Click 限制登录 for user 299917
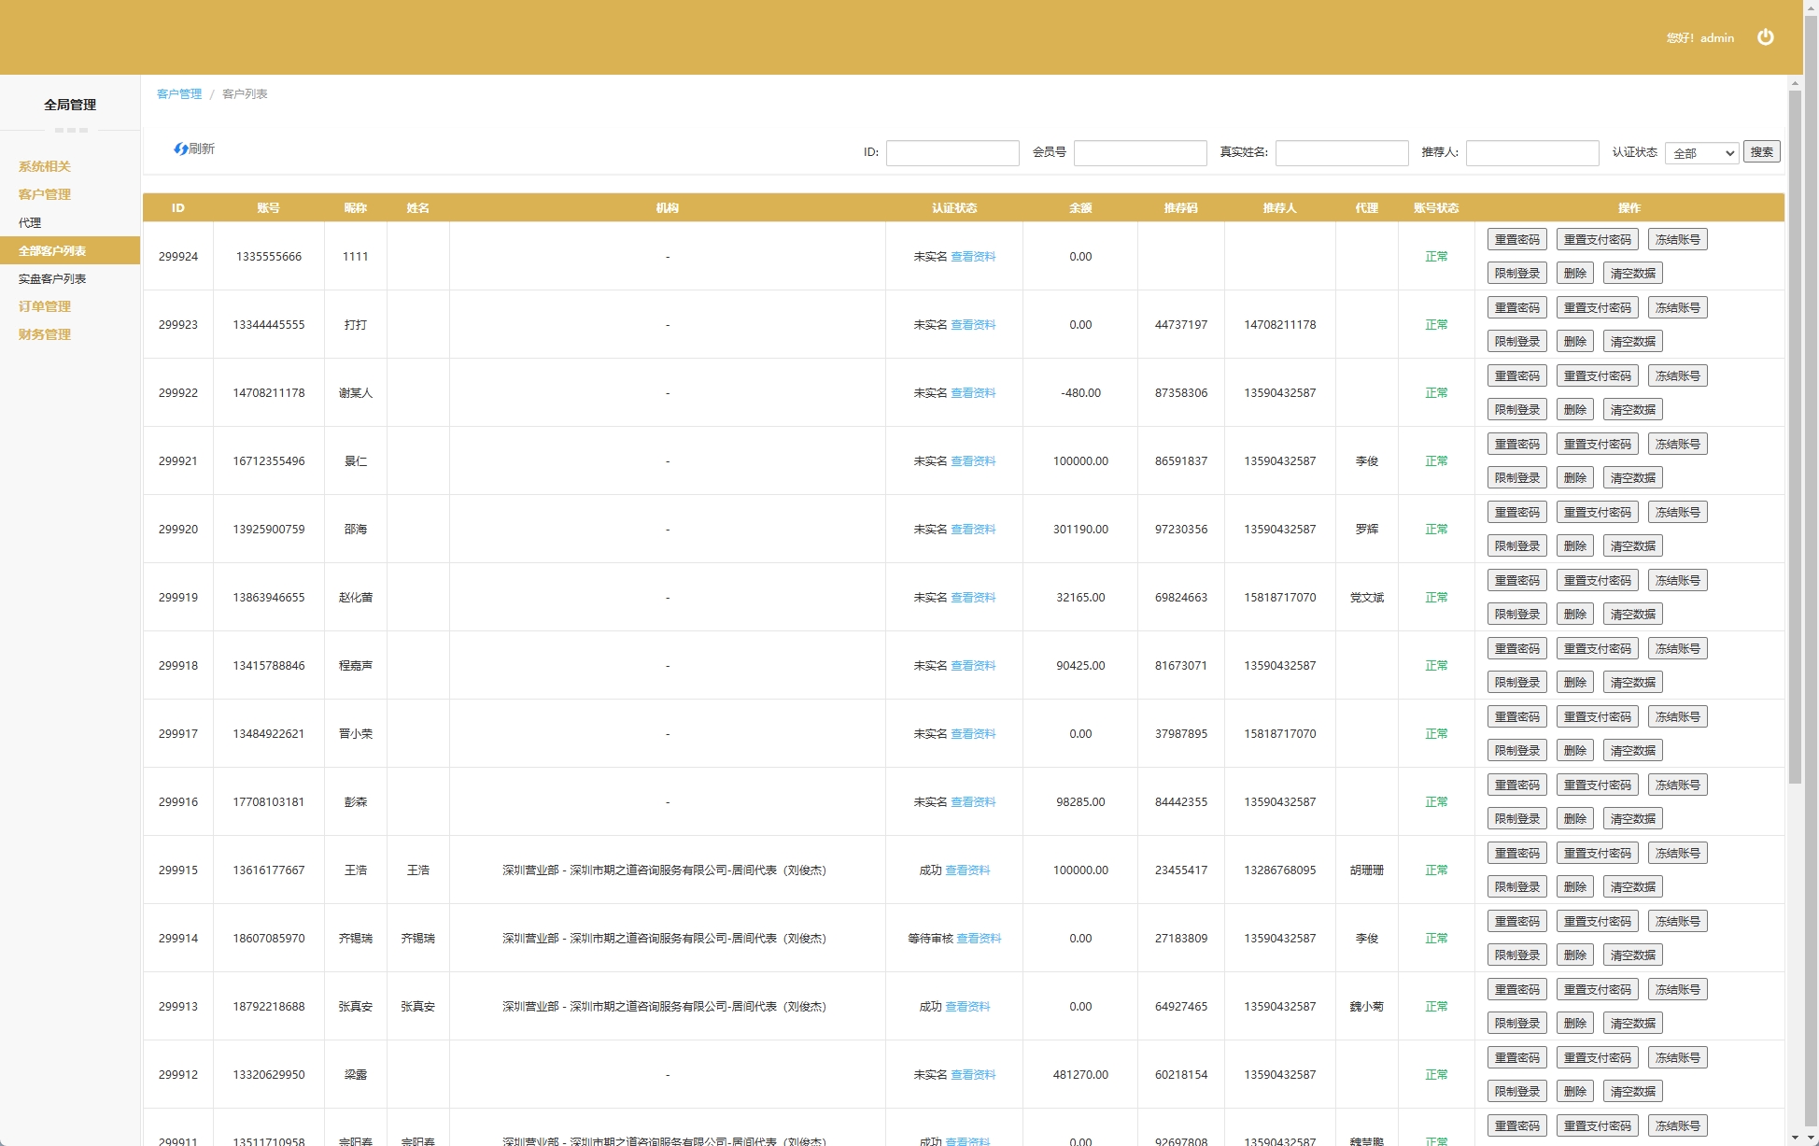 pyautogui.click(x=1516, y=750)
